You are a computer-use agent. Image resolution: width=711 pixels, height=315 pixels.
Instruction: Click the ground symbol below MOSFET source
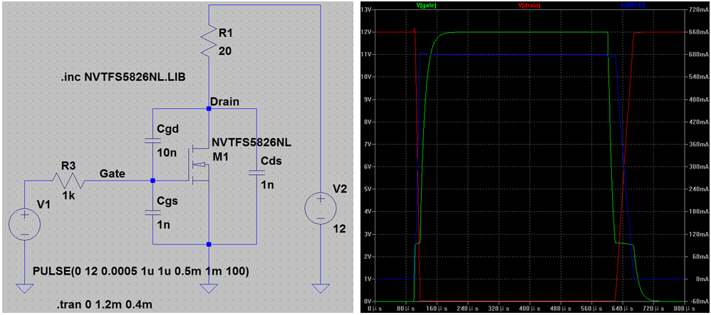pyautogui.click(x=208, y=288)
